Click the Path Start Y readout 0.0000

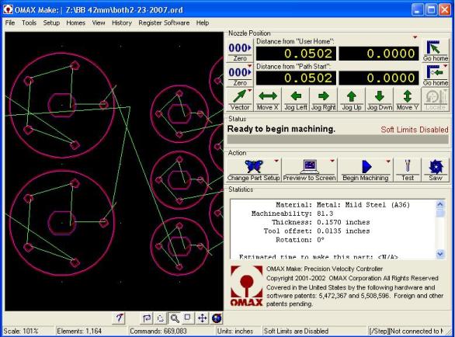379,78
